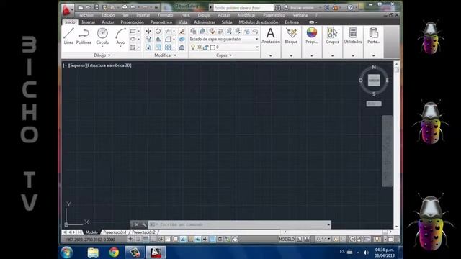Click the Save icon in quick access toolbar
The height and width of the screenshot is (259, 461).
click(97, 7)
